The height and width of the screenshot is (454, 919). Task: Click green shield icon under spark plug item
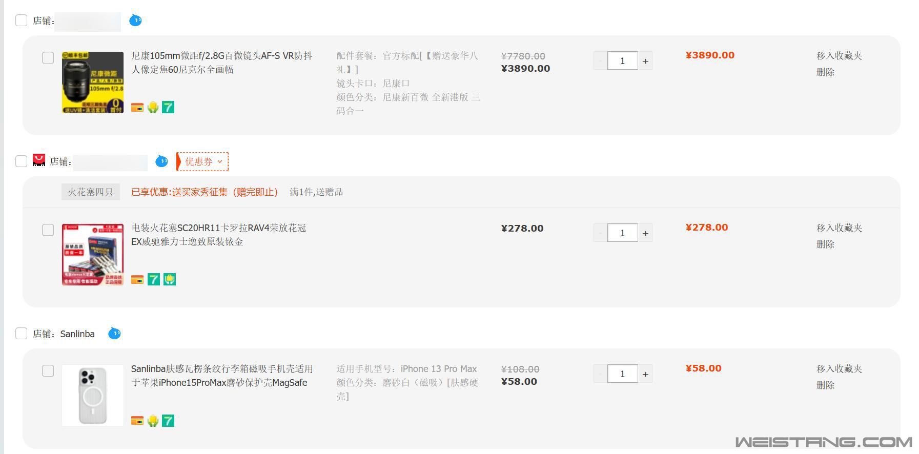pyautogui.click(x=170, y=279)
